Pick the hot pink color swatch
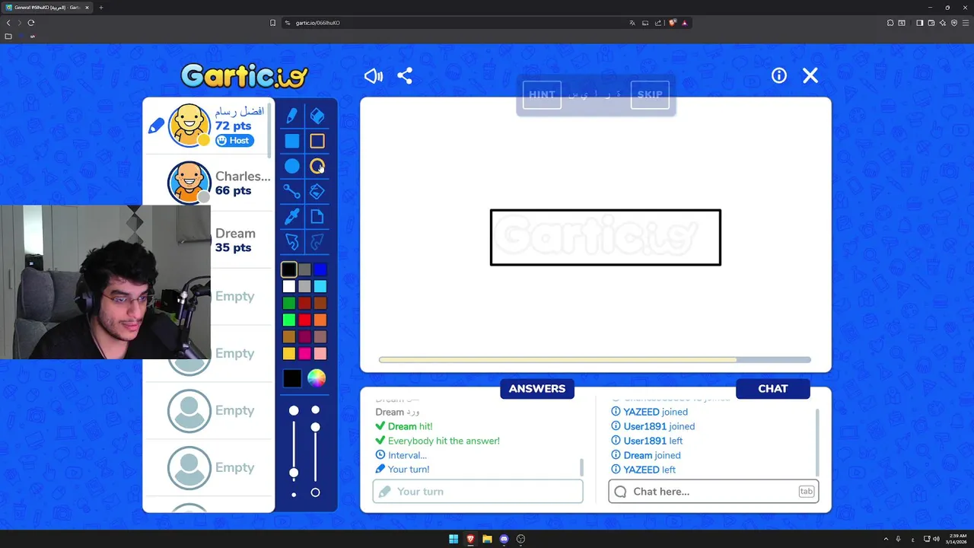The image size is (974, 548). [x=304, y=353]
